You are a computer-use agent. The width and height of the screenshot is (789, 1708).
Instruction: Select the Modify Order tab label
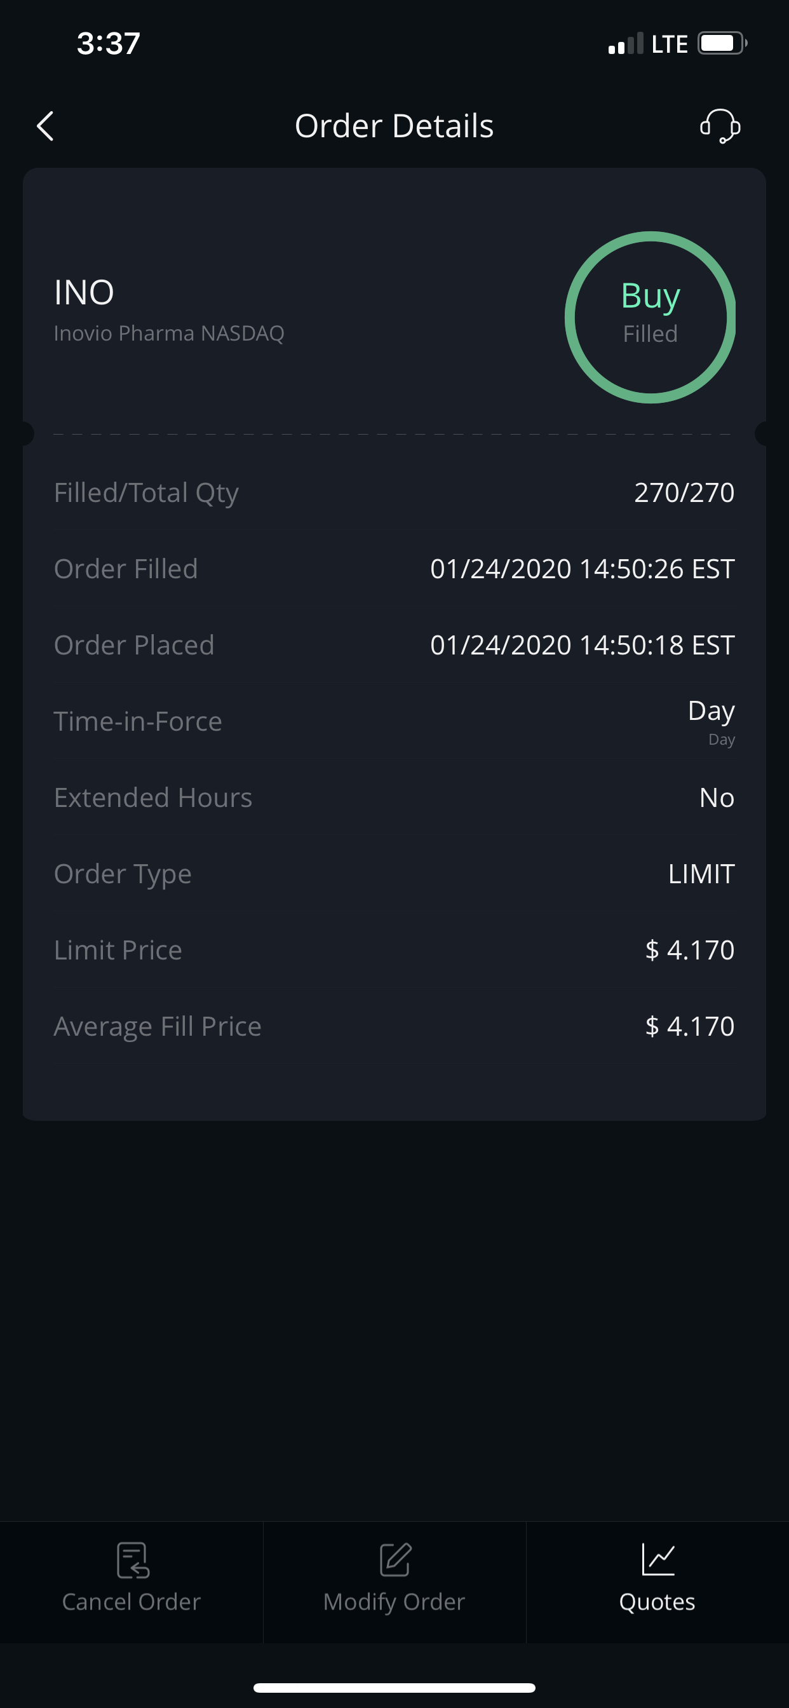(394, 1602)
